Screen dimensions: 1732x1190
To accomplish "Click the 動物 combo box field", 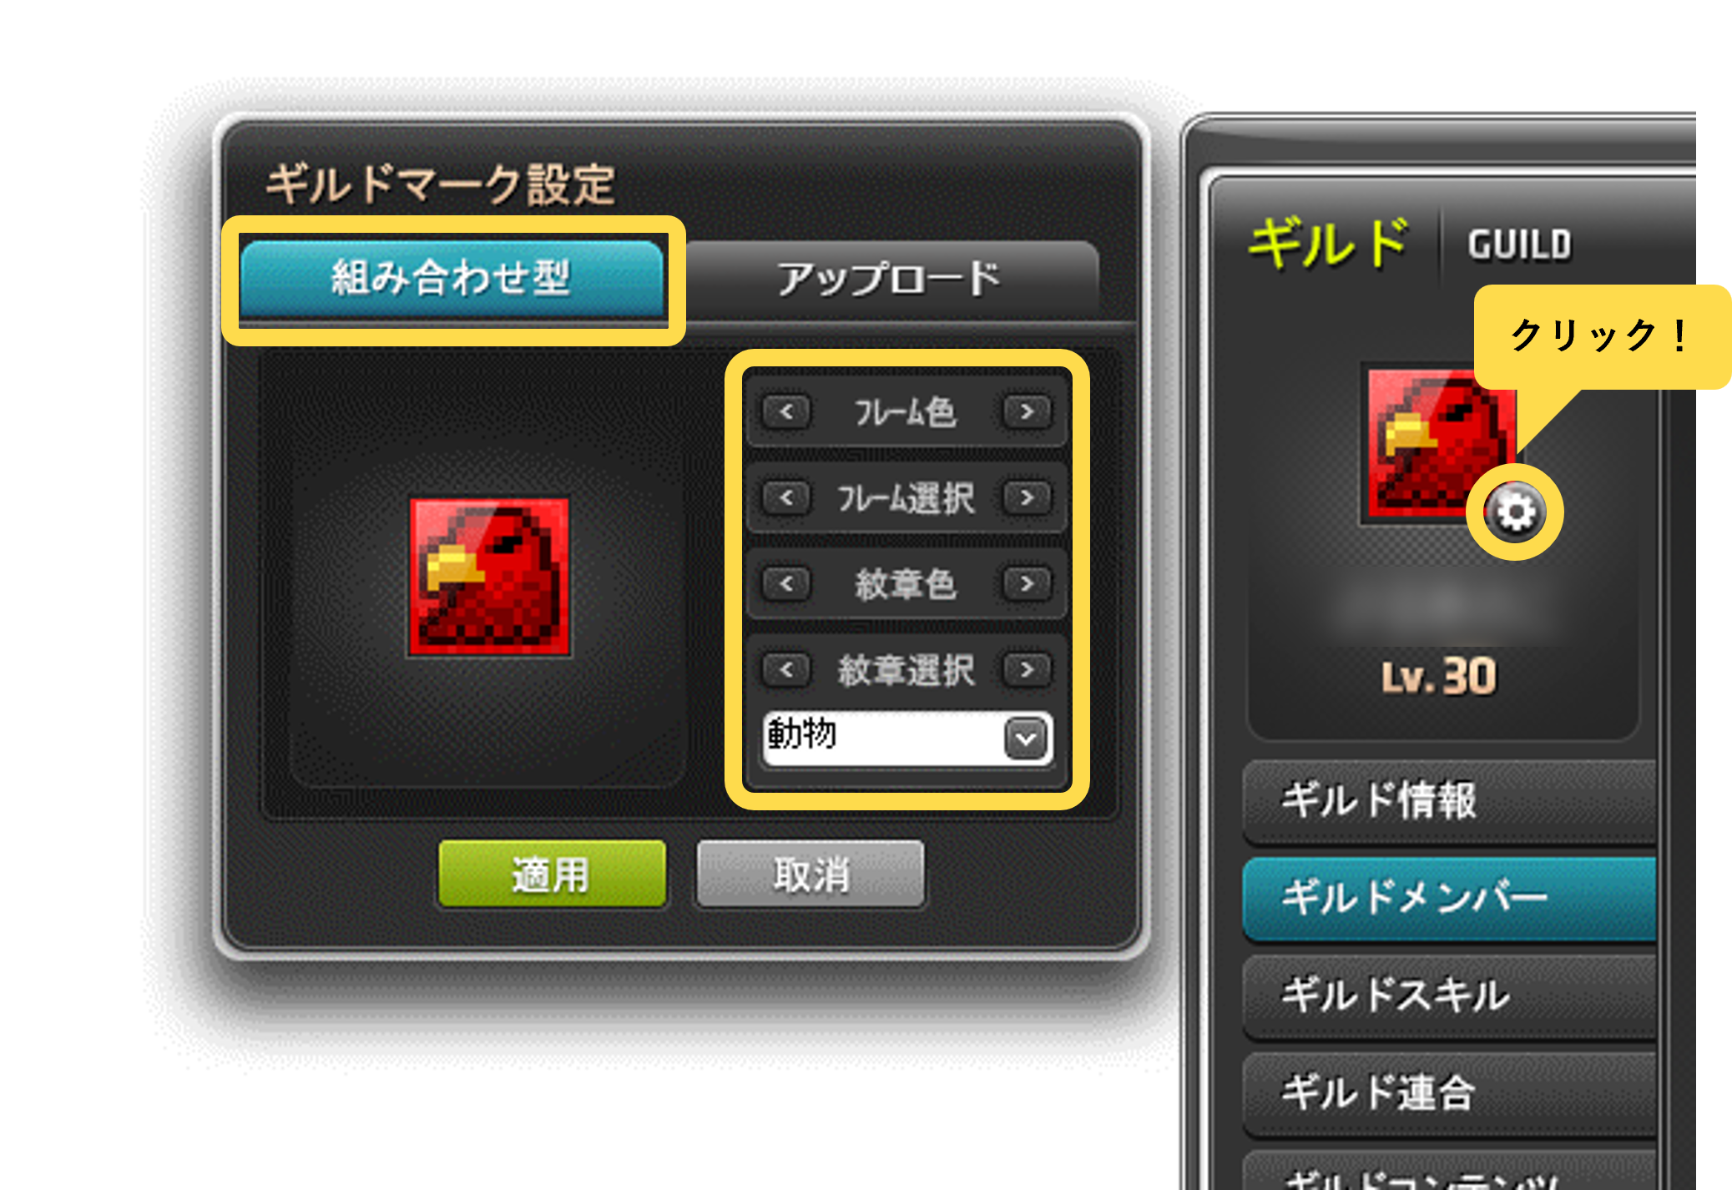I will [906, 738].
